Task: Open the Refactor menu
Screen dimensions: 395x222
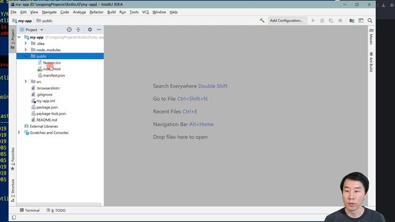Action: (x=96, y=12)
